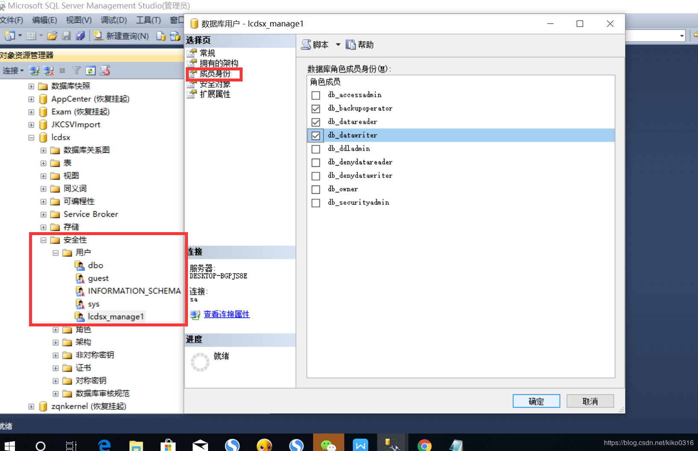Click the Windows Start button
The height and width of the screenshot is (451, 698).
point(9,446)
